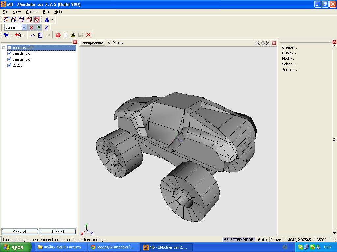Click the new file icon

coord(65,35)
